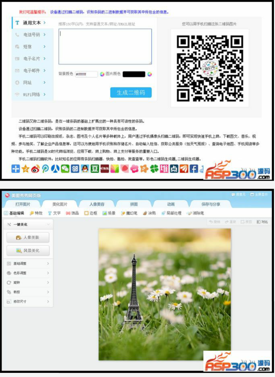Open background color picker wheel icon
This screenshot has width=275, height=377.
102,74
